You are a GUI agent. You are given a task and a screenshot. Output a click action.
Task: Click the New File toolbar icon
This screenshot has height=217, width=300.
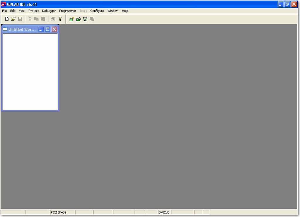(x=7, y=19)
